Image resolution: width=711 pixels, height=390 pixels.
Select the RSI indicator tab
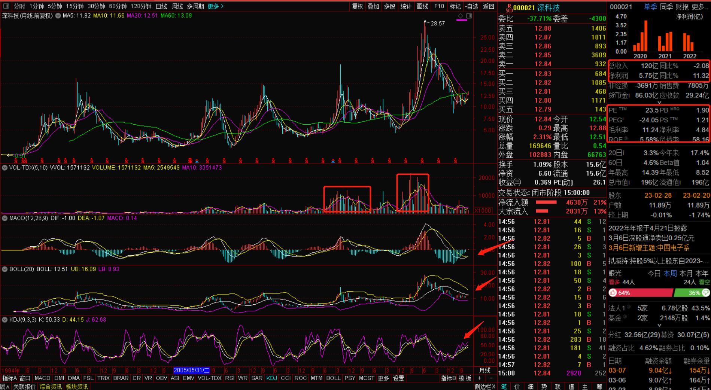pos(230,378)
